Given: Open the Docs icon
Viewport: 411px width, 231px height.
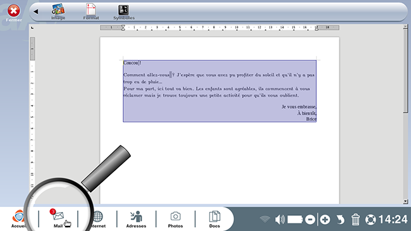Looking at the screenshot, I should pos(214,219).
